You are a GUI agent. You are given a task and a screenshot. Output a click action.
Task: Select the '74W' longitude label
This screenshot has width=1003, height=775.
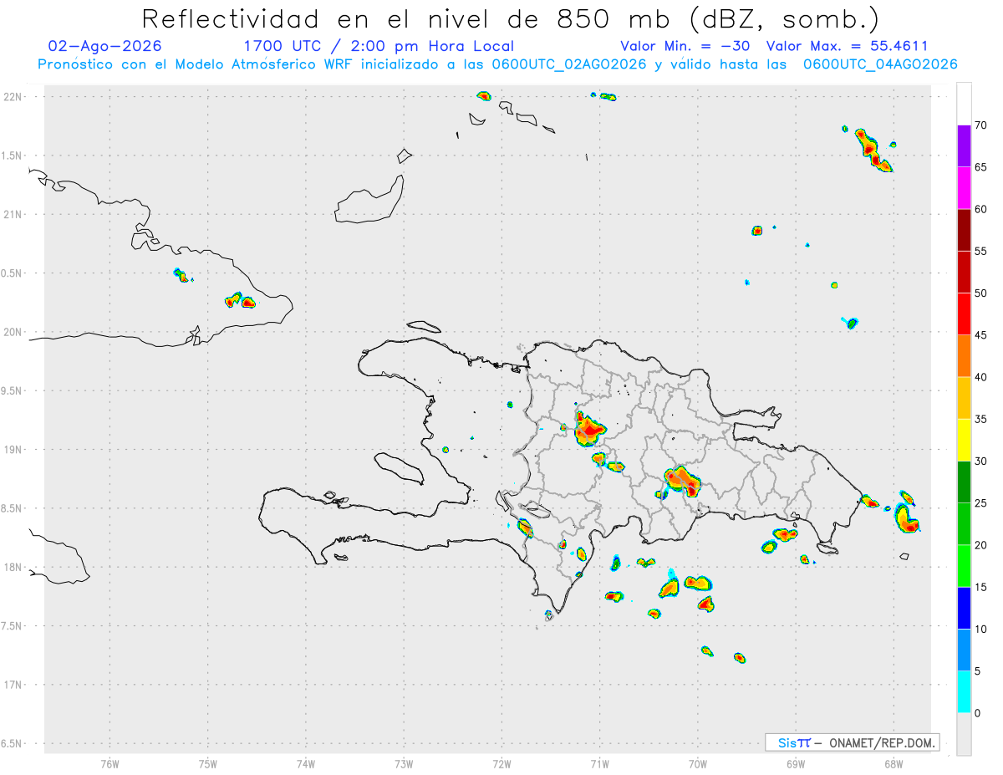point(306,764)
